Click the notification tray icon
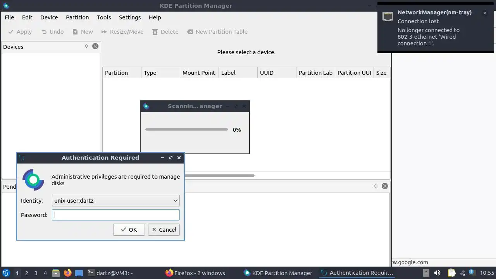 coord(472,273)
